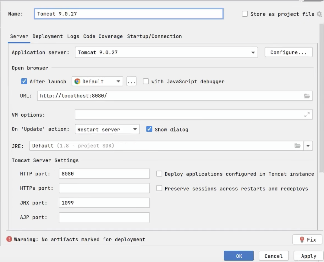
Task: Click the folder icon in the URL field
Action: point(307,96)
